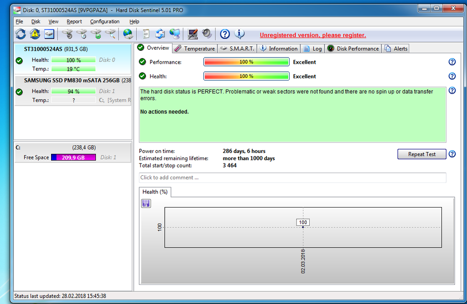Click the help icon beside Performance rating
The image size is (467, 304).
click(x=452, y=62)
